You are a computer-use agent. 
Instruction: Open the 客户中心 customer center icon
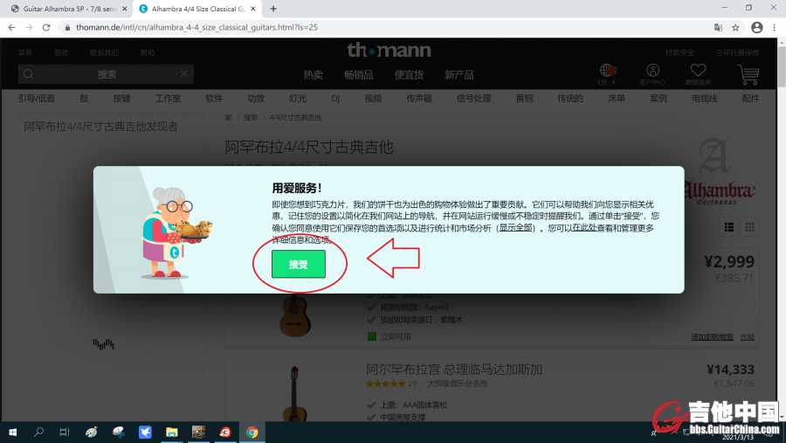(652, 74)
